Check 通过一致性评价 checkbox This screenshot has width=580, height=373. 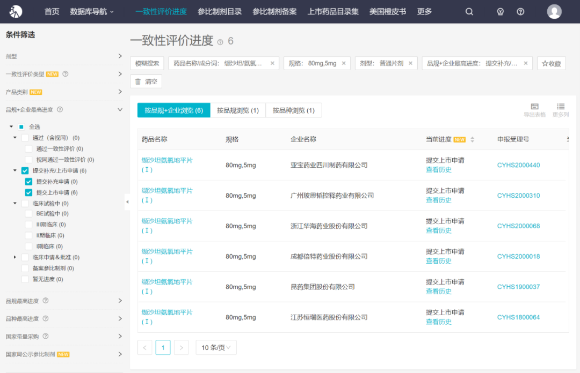coord(28,149)
